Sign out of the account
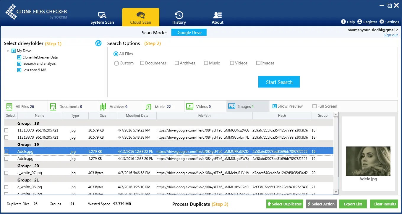The width and height of the screenshot is (402, 214). [x=390, y=35]
